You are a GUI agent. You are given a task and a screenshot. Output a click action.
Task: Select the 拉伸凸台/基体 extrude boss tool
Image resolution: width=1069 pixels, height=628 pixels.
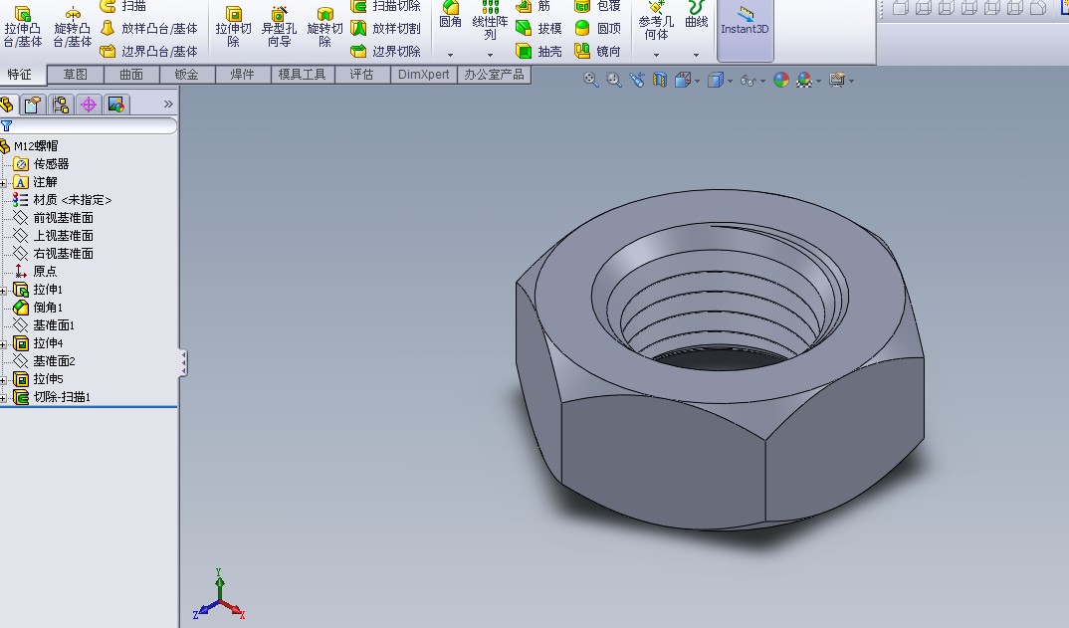(23, 27)
